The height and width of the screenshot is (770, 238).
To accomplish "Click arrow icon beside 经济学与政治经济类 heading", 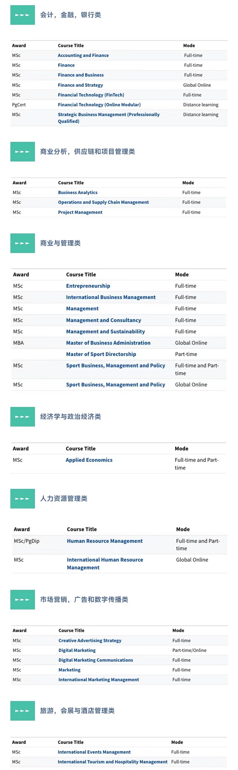I will 23,417.
